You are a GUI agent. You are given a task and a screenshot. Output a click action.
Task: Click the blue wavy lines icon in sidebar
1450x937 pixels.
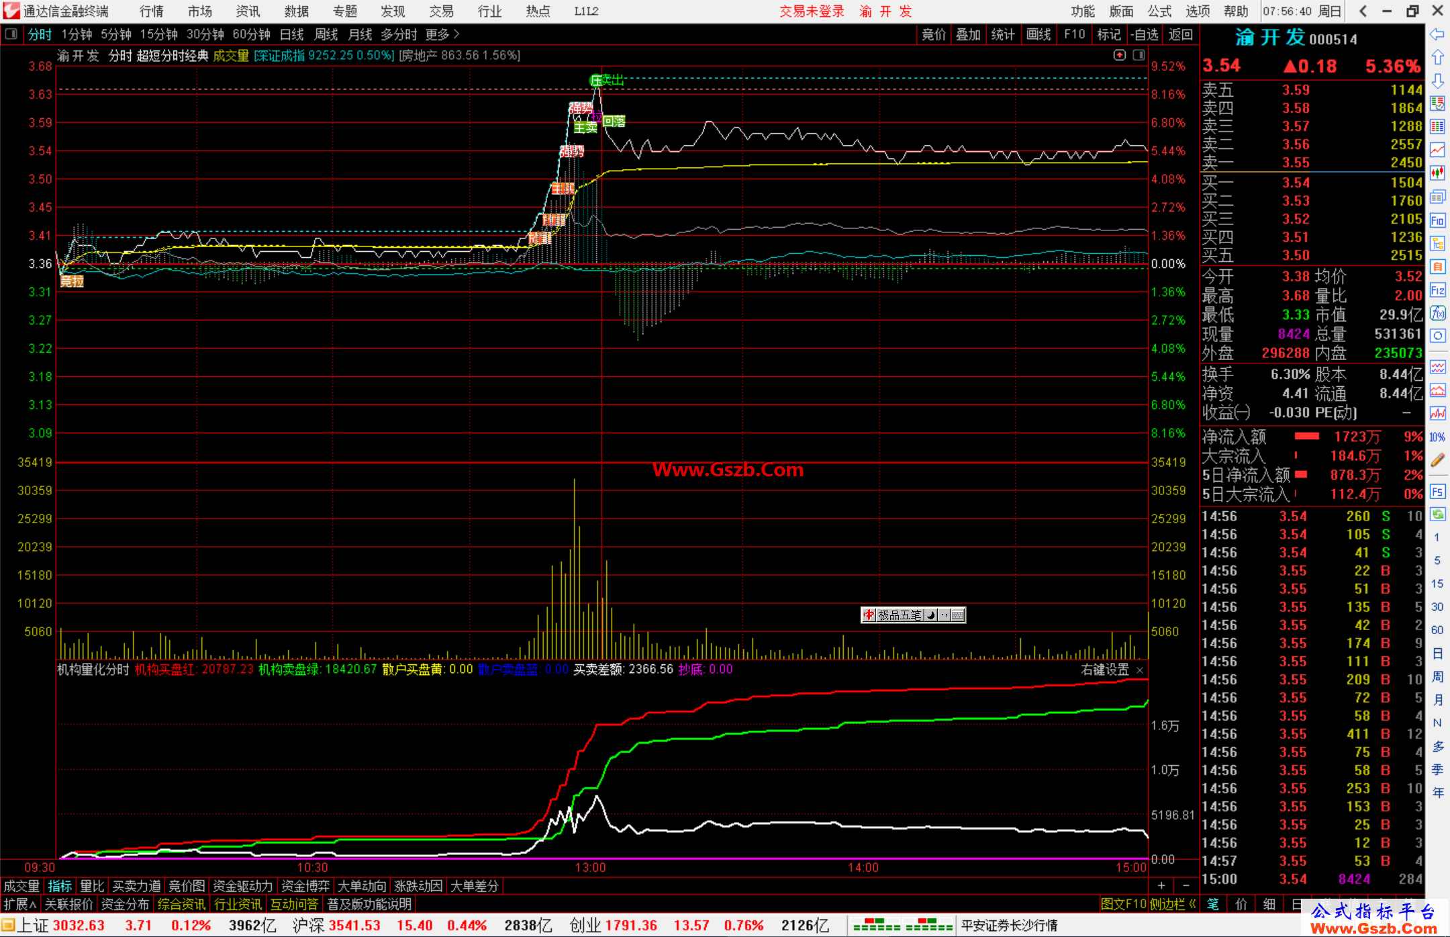click(x=1437, y=367)
